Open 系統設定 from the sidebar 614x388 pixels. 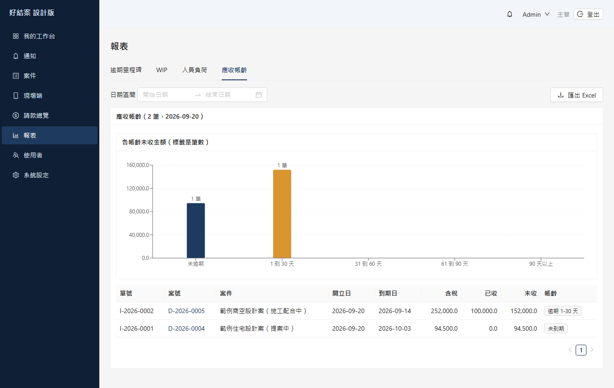click(50, 175)
